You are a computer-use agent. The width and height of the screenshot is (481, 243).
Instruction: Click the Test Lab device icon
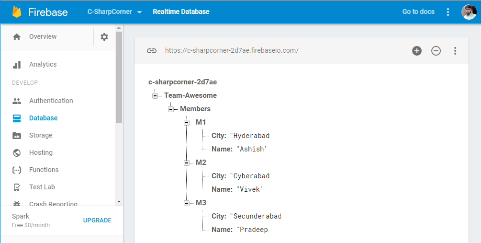(17, 187)
